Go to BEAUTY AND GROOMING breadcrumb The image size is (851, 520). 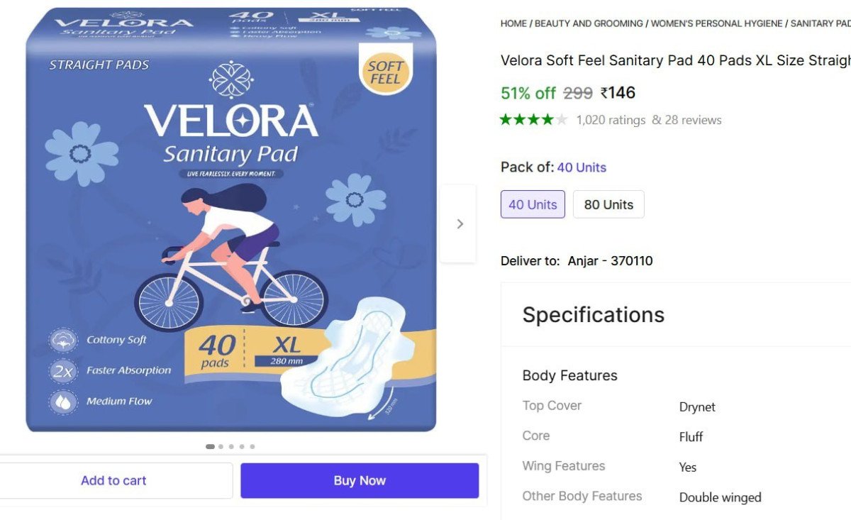coord(589,23)
